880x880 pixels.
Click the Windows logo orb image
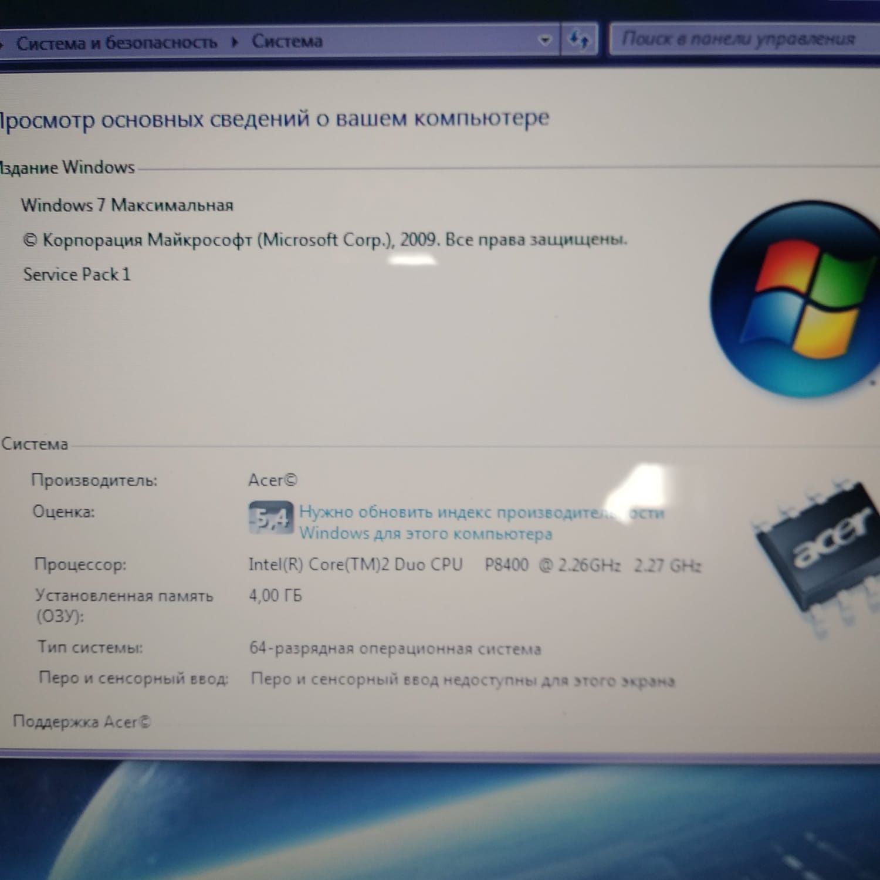click(795, 299)
